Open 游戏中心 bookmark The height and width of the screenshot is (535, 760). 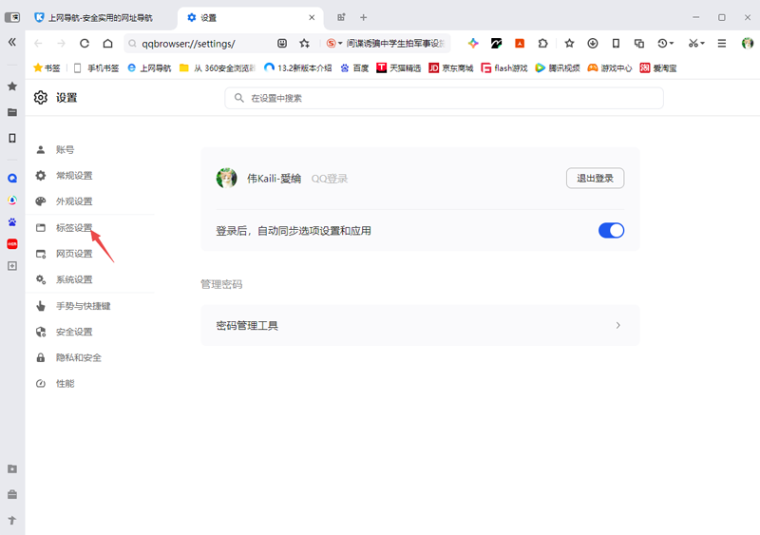coord(610,67)
